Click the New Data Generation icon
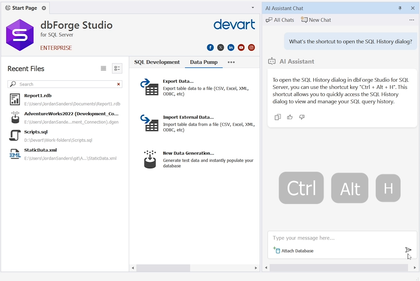420x281 pixels. (x=150, y=159)
